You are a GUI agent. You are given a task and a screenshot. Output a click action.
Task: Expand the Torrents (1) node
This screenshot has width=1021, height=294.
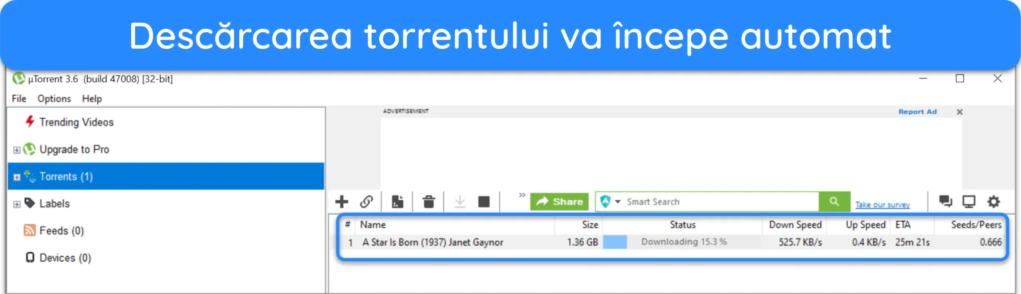click(16, 177)
